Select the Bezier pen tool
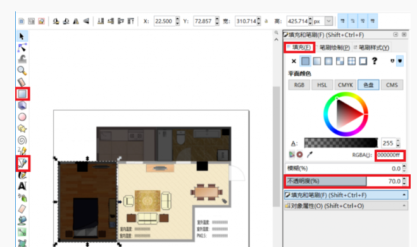 click(x=22, y=163)
